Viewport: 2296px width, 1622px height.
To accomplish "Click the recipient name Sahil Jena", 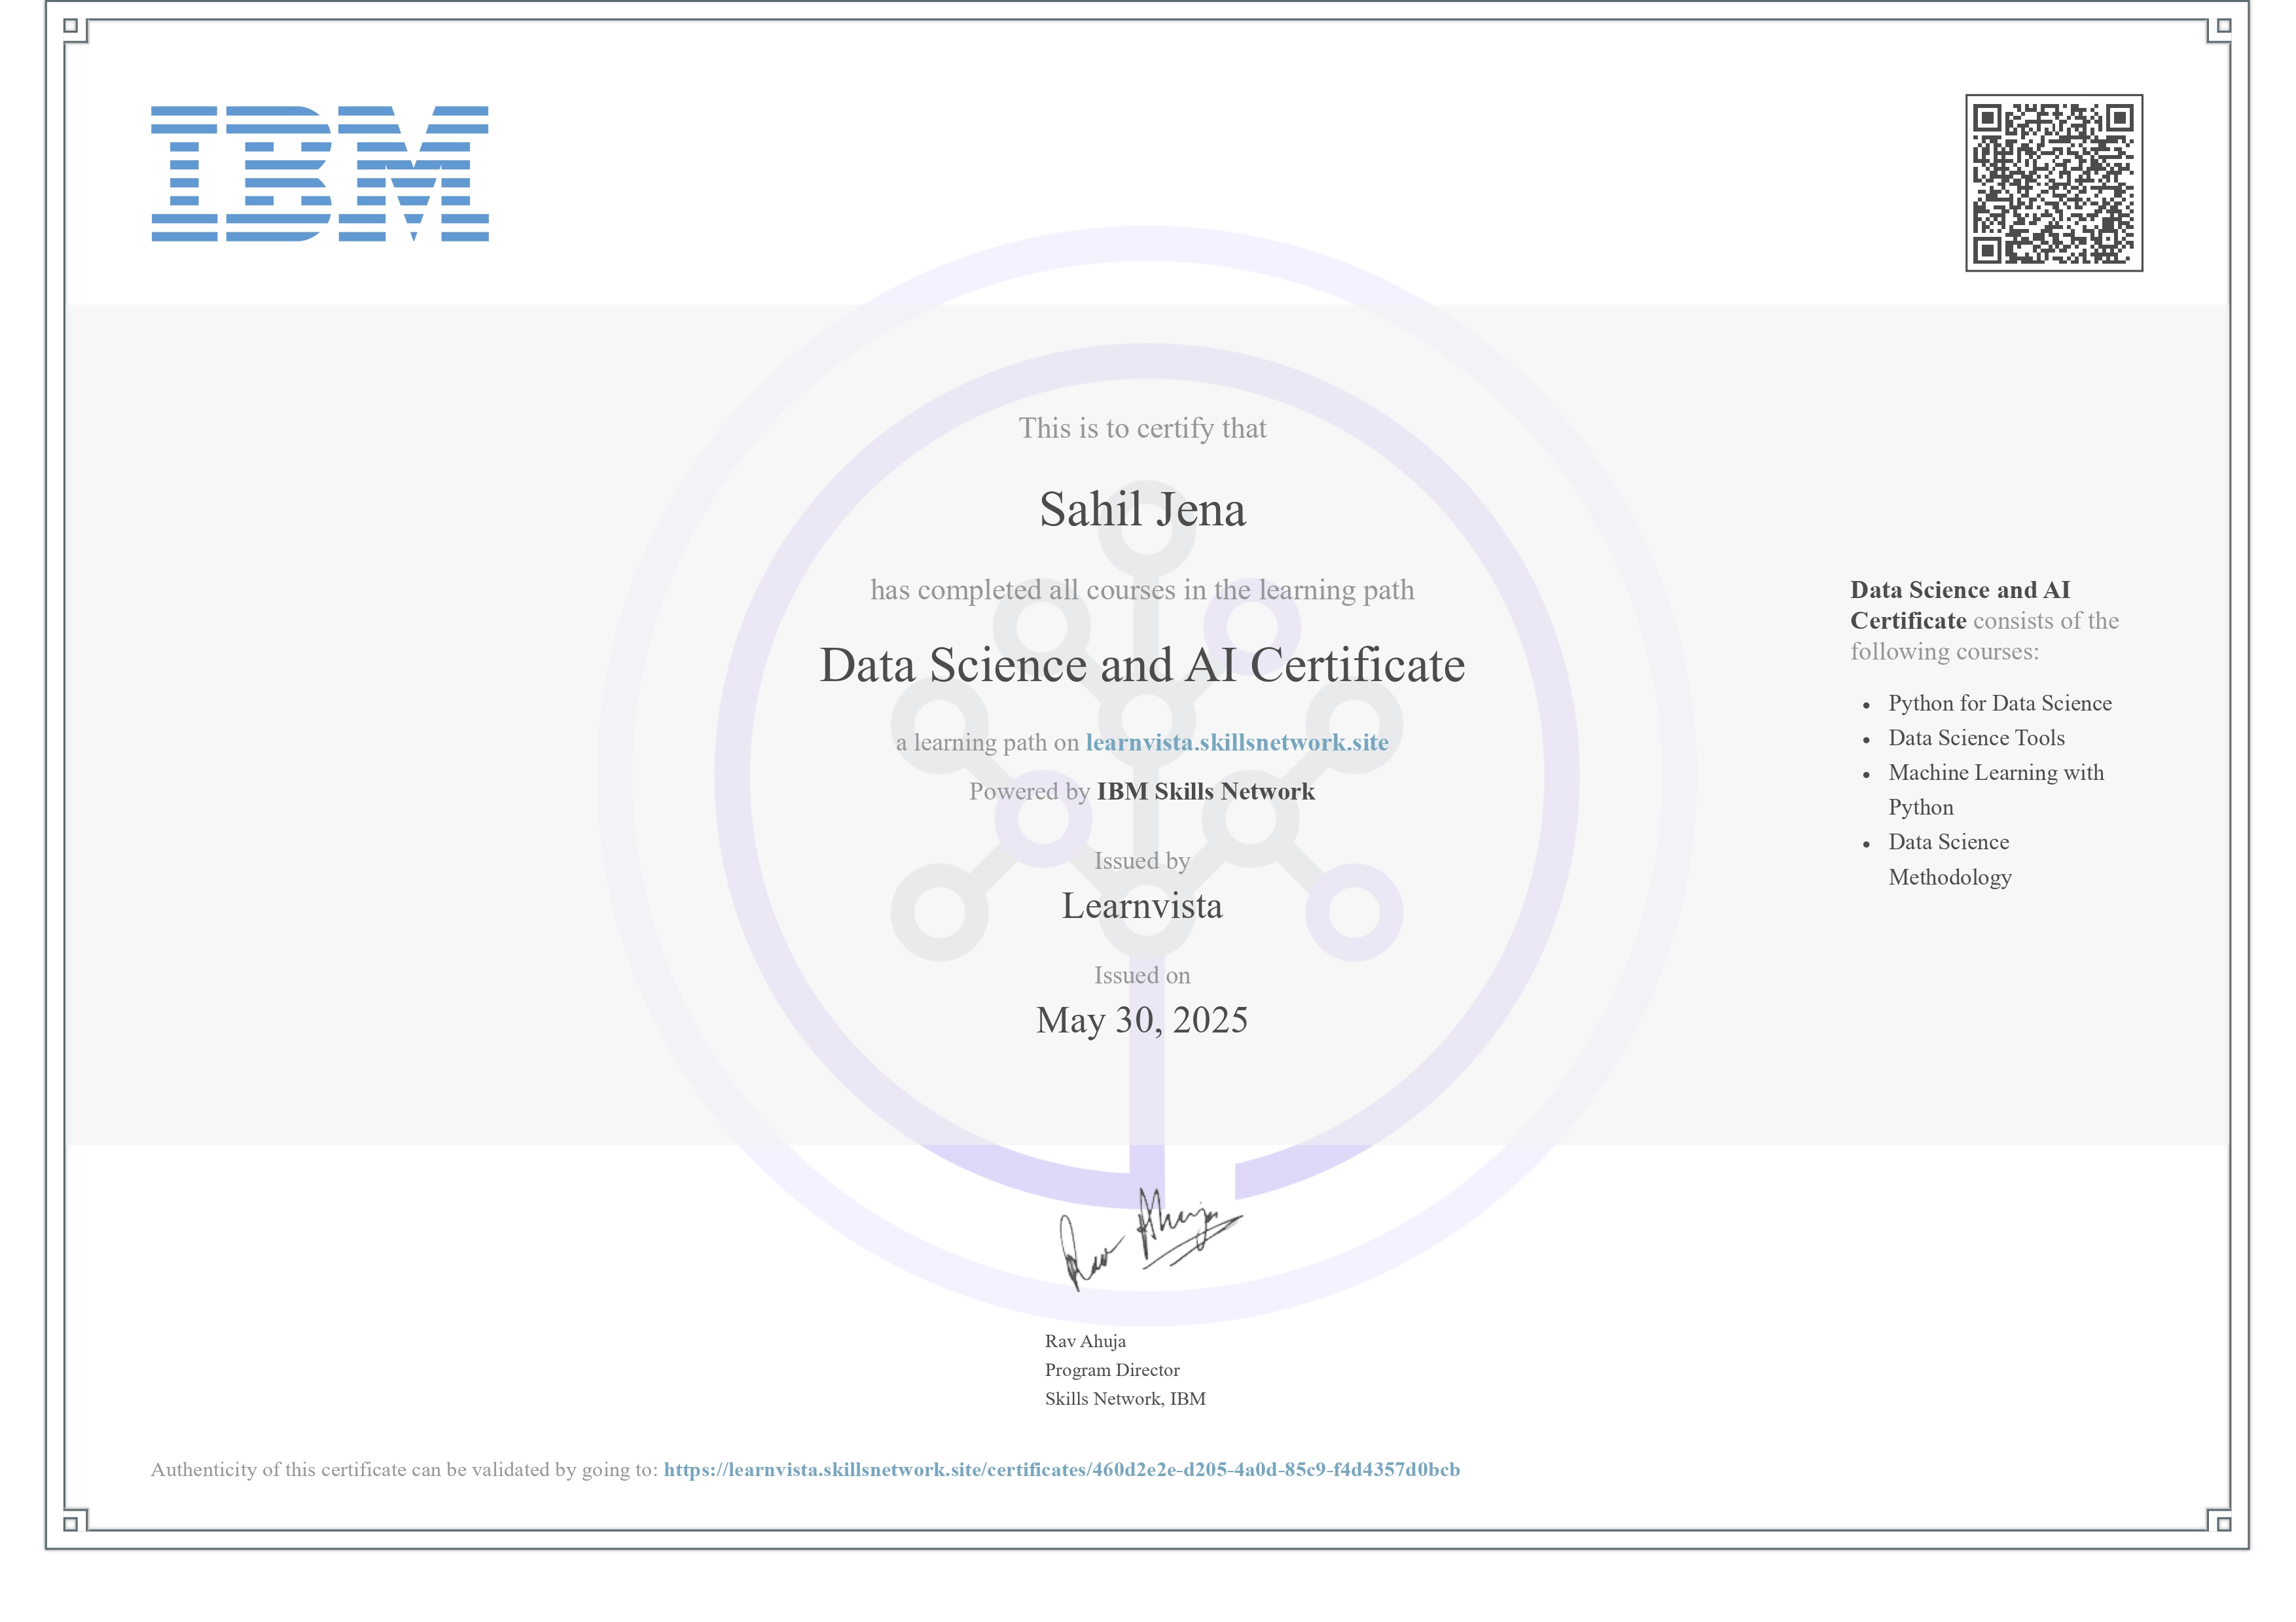I will [x=1142, y=510].
